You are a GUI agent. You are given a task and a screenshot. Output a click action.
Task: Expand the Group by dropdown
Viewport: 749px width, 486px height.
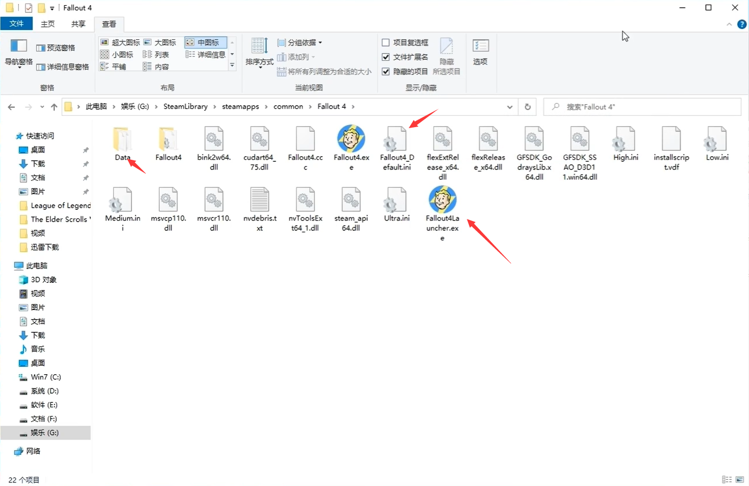[299, 42]
